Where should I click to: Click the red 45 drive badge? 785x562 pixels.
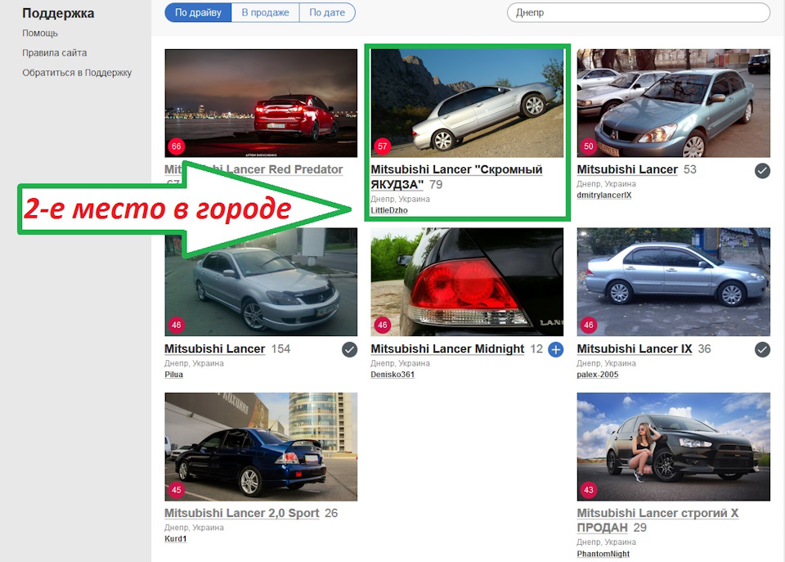click(x=177, y=489)
